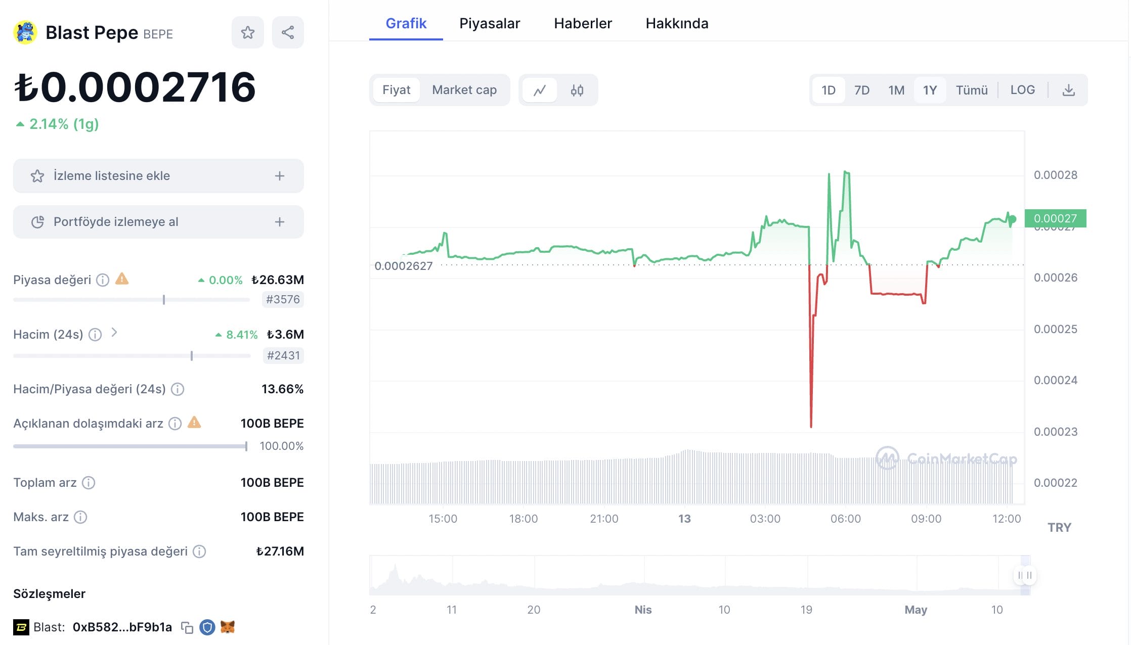The width and height of the screenshot is (1131, 645).
Task: Download chart data icon
Action: coord(1068,90)
